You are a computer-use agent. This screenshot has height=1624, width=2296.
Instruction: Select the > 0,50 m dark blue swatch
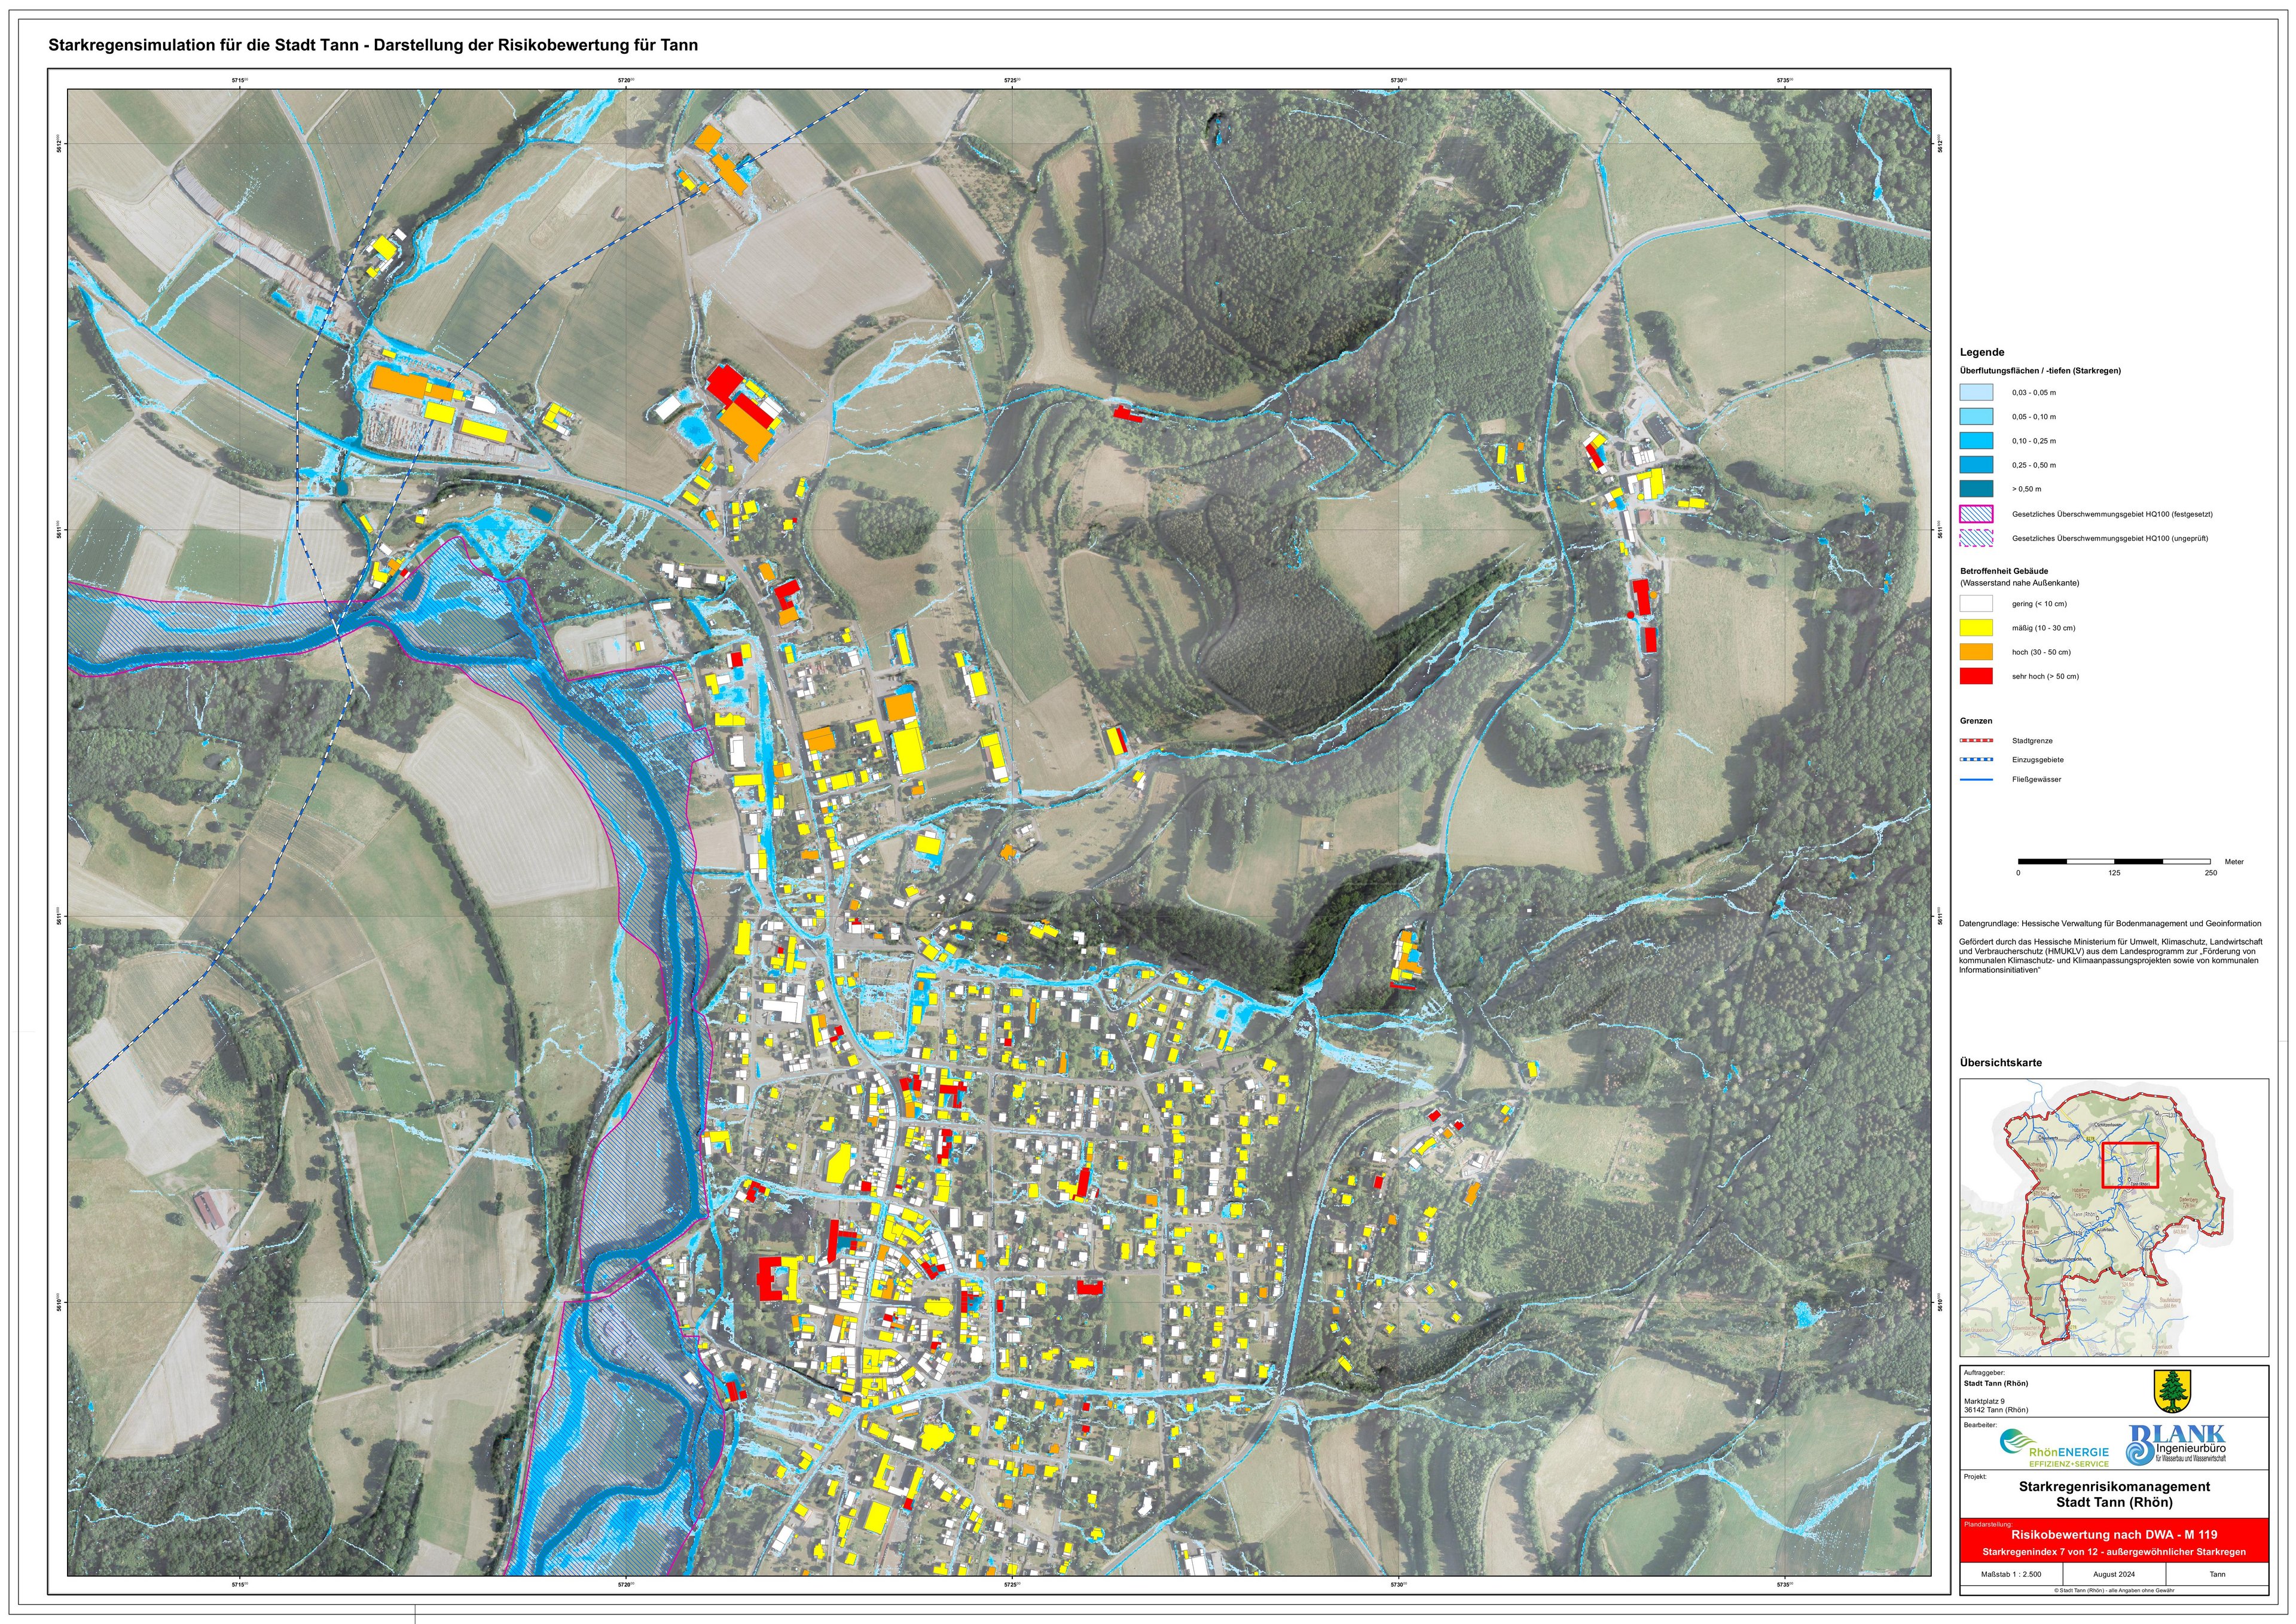pyautogui.click(x=1976, y=489)
